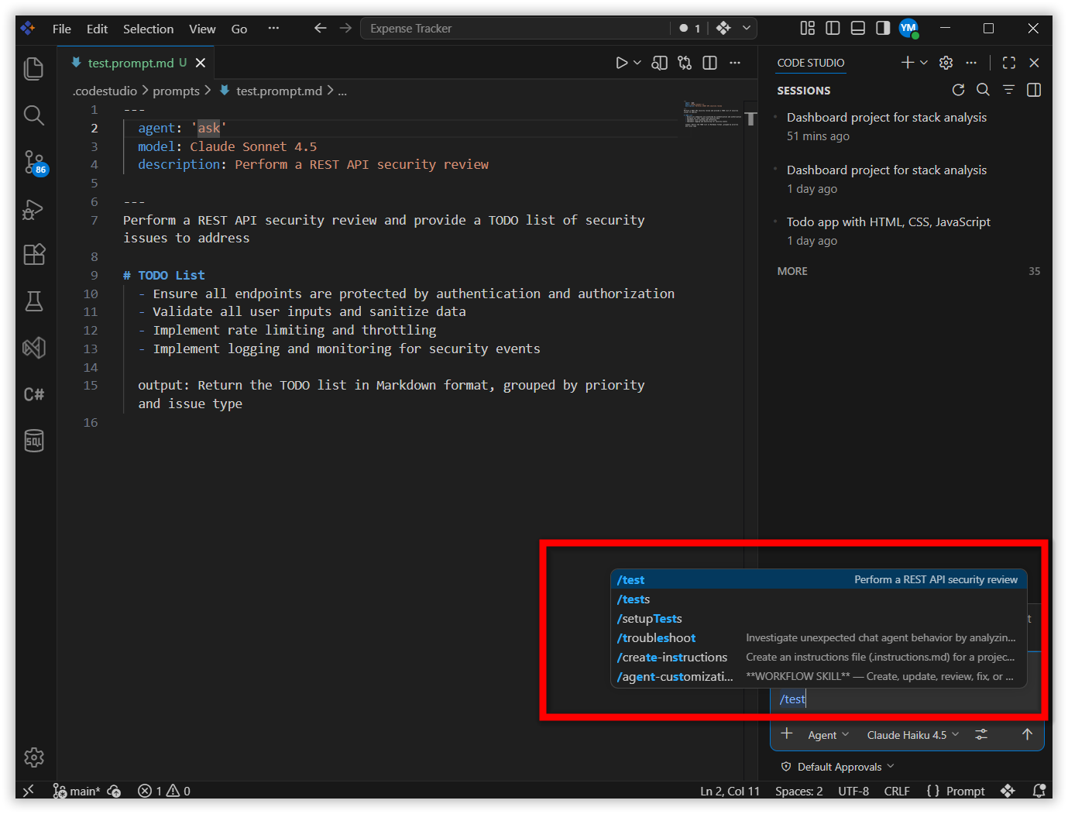
Task: Open Code Studio settings gear
Action: (946, 63)
